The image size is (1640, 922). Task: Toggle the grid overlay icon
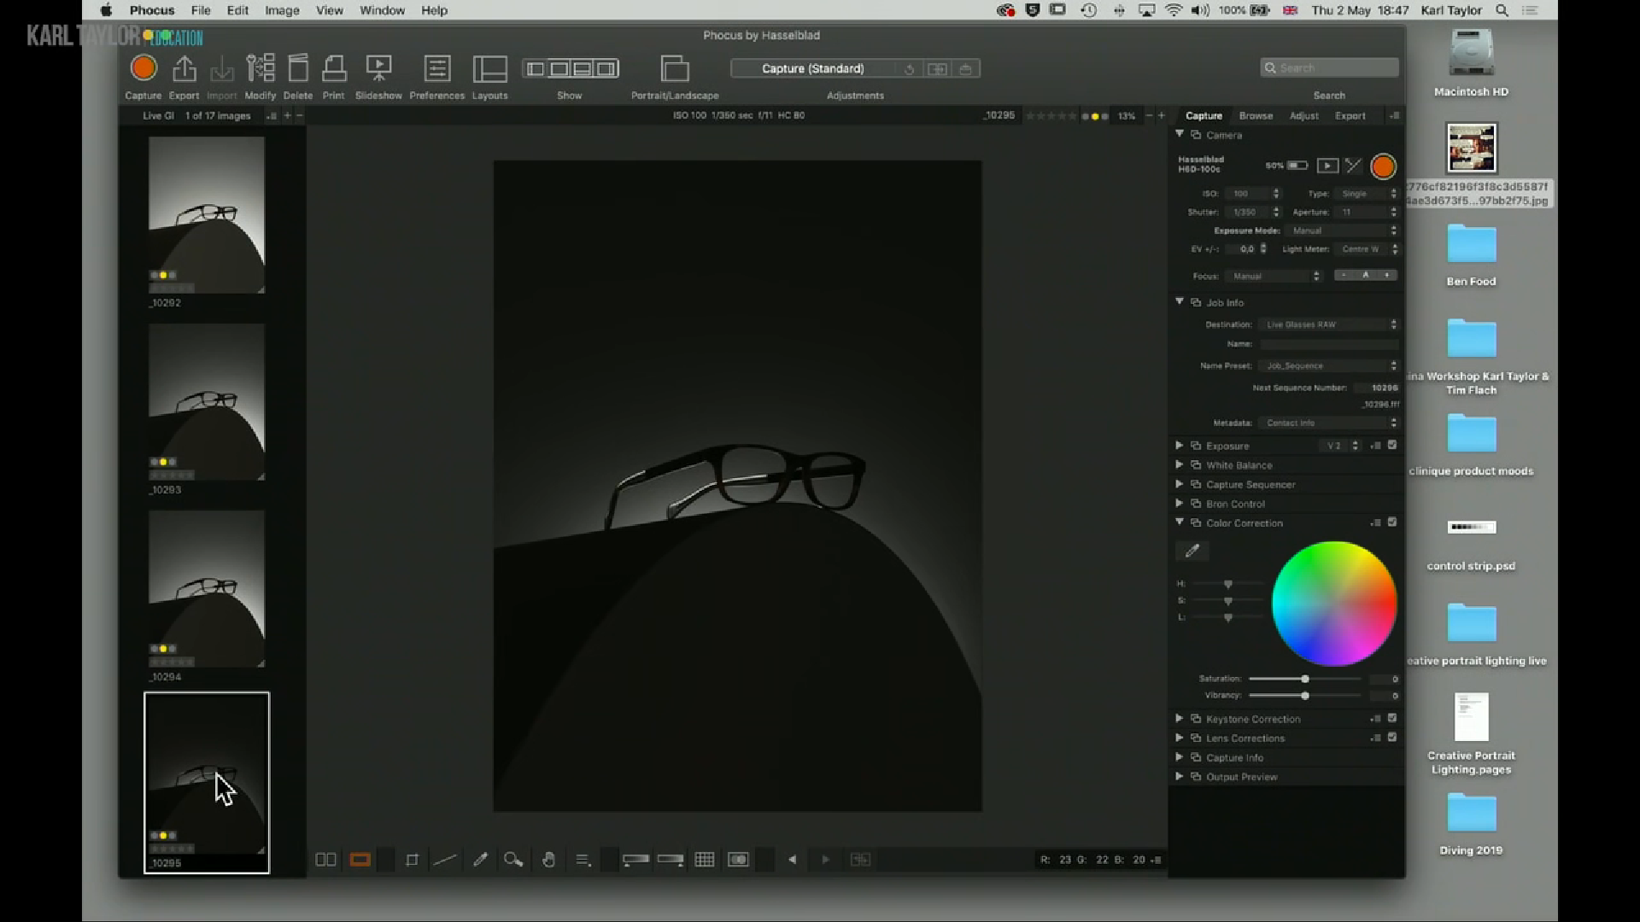[x=704, y=860]
